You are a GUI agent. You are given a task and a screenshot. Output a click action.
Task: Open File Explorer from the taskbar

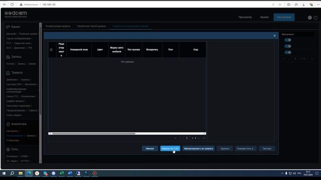tap(21, 173)
